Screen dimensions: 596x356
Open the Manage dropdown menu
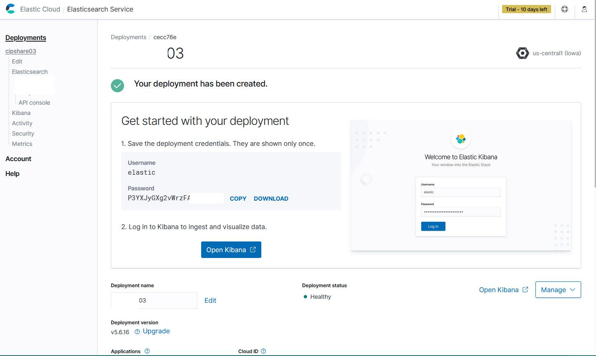(558, 290)
